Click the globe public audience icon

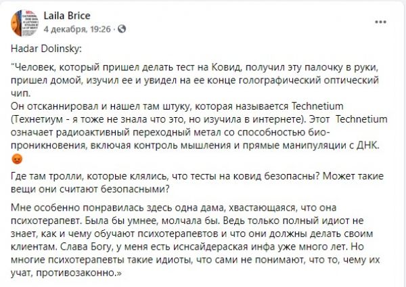(122, 29)
